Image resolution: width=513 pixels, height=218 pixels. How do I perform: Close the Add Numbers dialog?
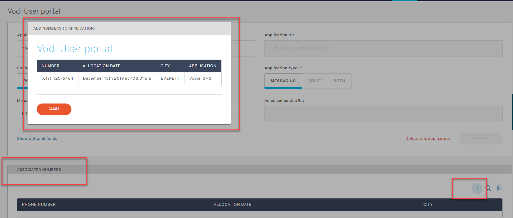tap(54, 109)
